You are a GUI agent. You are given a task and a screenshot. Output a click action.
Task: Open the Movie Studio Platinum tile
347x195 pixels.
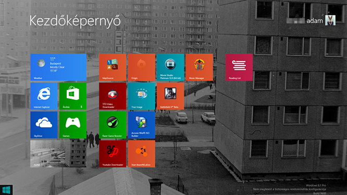(x=170, y=67)
